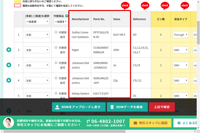Select the C3,C8 reference cell
The height and width of the screenshot is (133, 200).
(x=141, y=65)
